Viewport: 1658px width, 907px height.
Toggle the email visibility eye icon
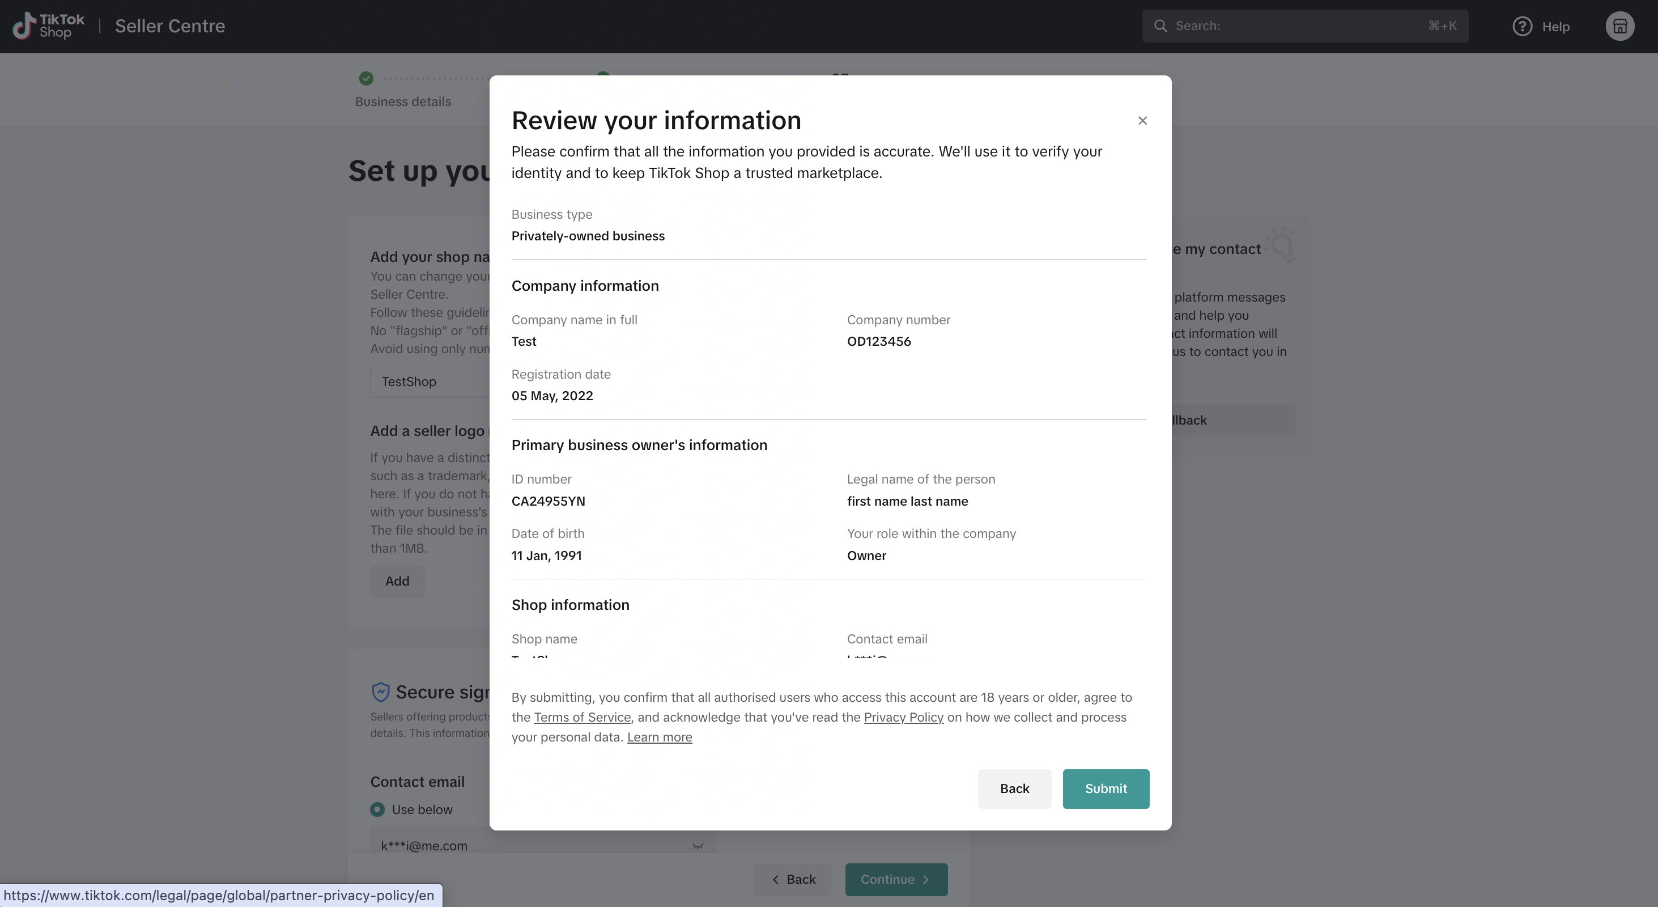tap(697, 846)
